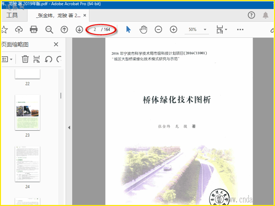The width and height of the screenshot is (275, 206).
Task: Click the book title 桥体绿化技术图析
Action: click(x=177, y=100)
